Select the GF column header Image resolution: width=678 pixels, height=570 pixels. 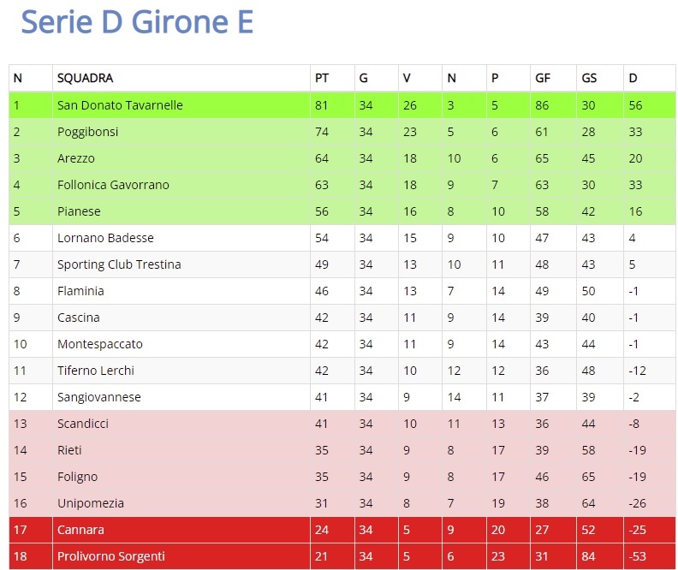(x=543, y=78)
